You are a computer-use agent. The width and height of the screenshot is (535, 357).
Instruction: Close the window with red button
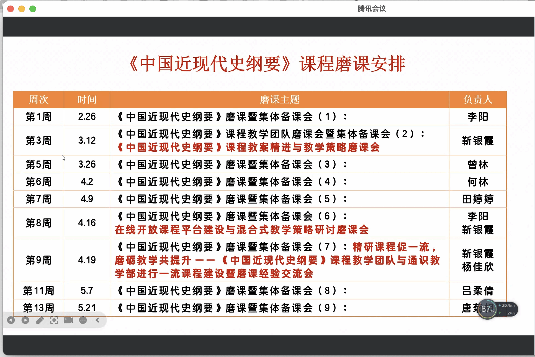tap(11, 9)
